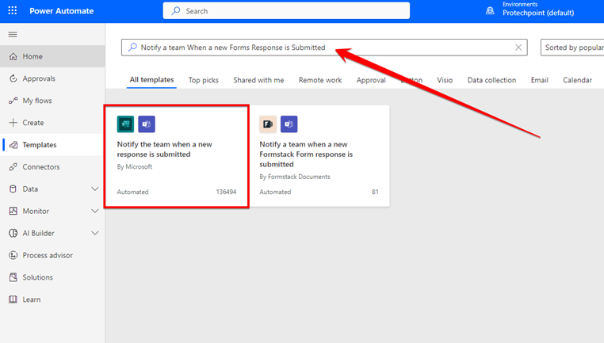The width and height of the screenshot is (604, 343).
Task: Open Approvals from the sidebar
Action: pos(52,78)
